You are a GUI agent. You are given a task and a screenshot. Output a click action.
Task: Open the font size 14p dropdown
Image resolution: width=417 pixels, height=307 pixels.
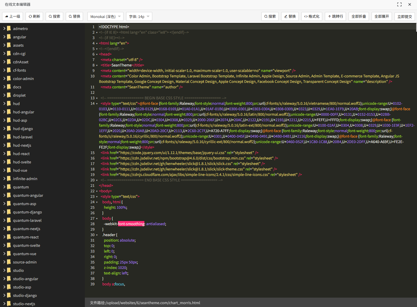(x=139, y=16)
